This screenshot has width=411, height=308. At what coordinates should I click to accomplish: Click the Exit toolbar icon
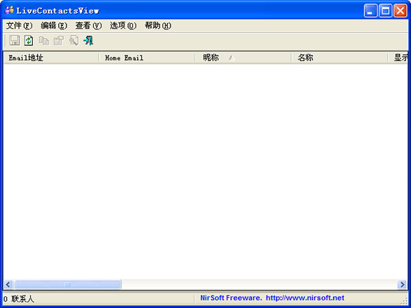click(88, 40)
